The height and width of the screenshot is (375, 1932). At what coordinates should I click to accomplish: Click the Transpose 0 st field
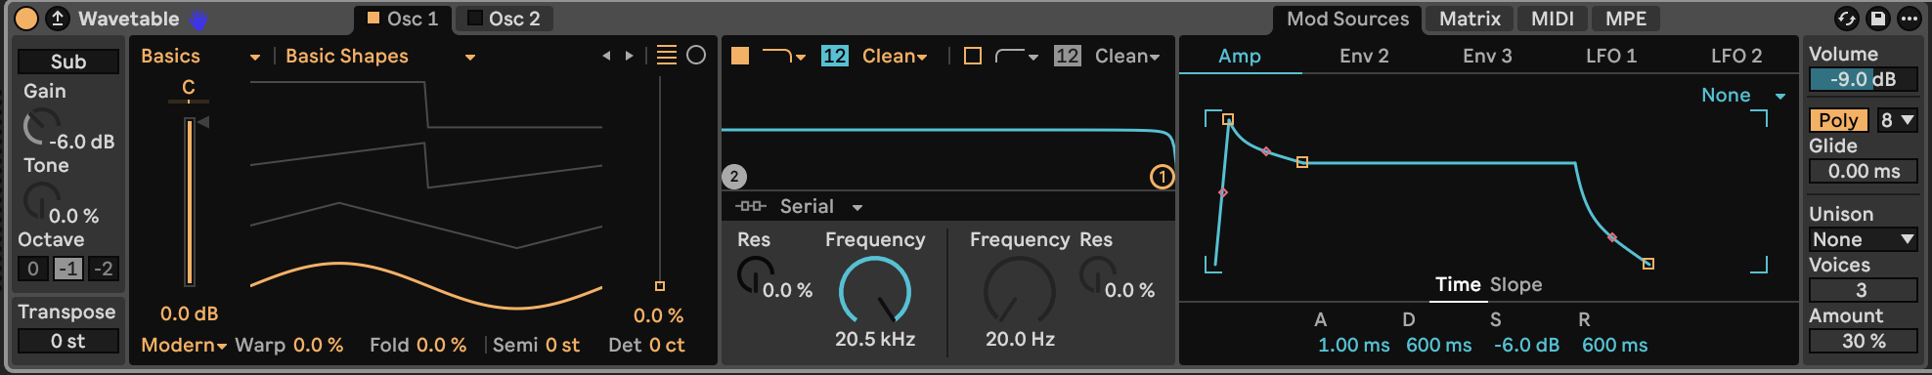pos(68,341)
